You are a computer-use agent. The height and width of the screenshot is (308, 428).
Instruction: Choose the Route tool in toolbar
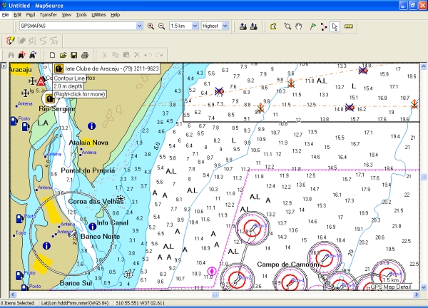(x=324, y=26)
